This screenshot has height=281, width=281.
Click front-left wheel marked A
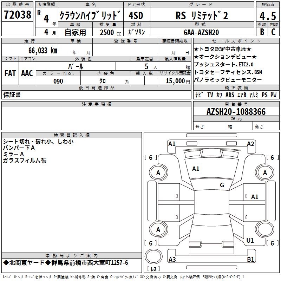[x=158, y=173]
